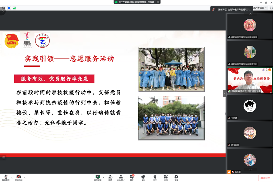This screenshot has height=182, width=273.
Task: Open microphone options with the chevron
Action: [12, 178]
